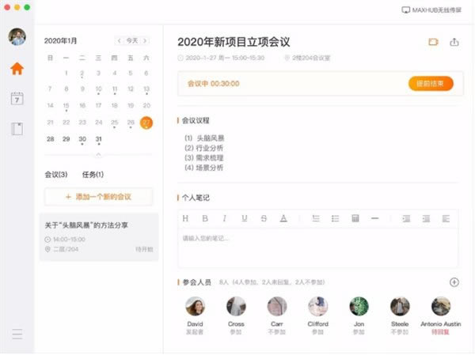Open the 关于"头脑风暴"的方法分享 meeting card
Screen dimensions: 475x355
pyautogui.click(x=99, y=237)
